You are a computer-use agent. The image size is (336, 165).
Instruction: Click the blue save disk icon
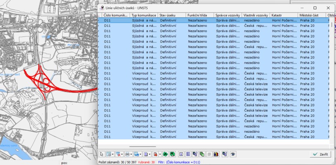[137, 154]
